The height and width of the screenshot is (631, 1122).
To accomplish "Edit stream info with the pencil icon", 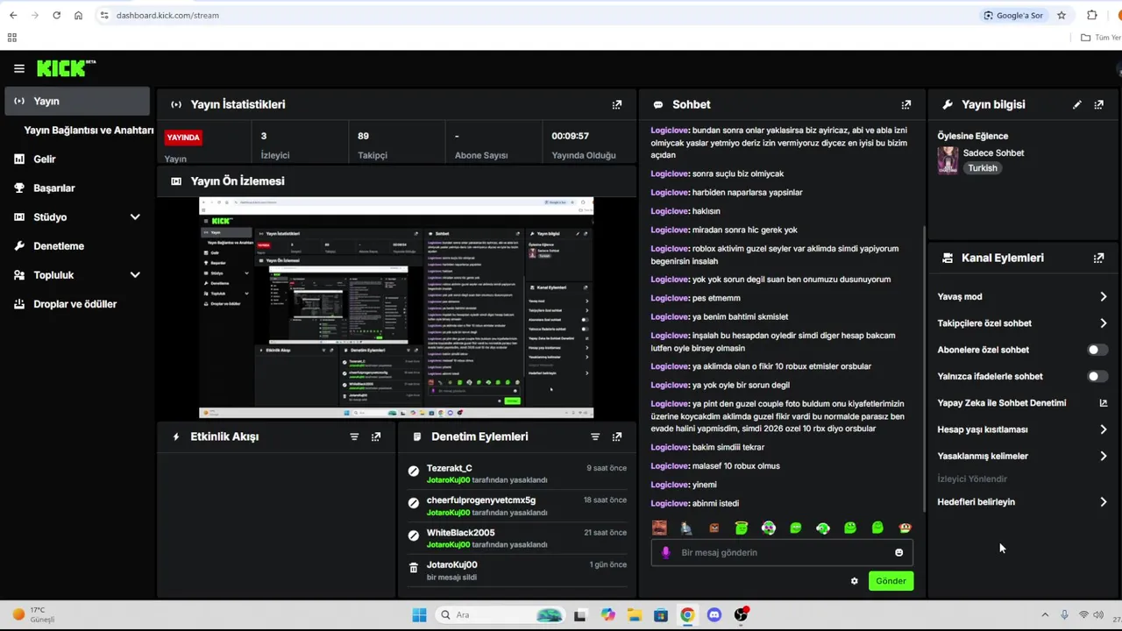I will (x=1077, y=104).
